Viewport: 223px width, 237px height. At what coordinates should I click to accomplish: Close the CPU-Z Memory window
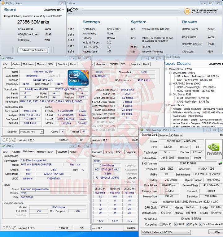tap(160, 58)
